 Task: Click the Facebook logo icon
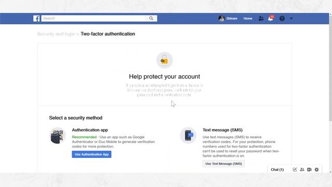[x=36, y=19]
